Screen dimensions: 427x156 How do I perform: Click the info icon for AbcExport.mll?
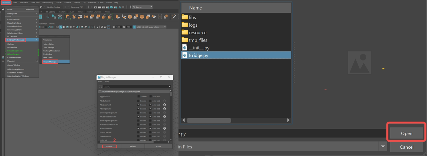[x=165, y=105]
